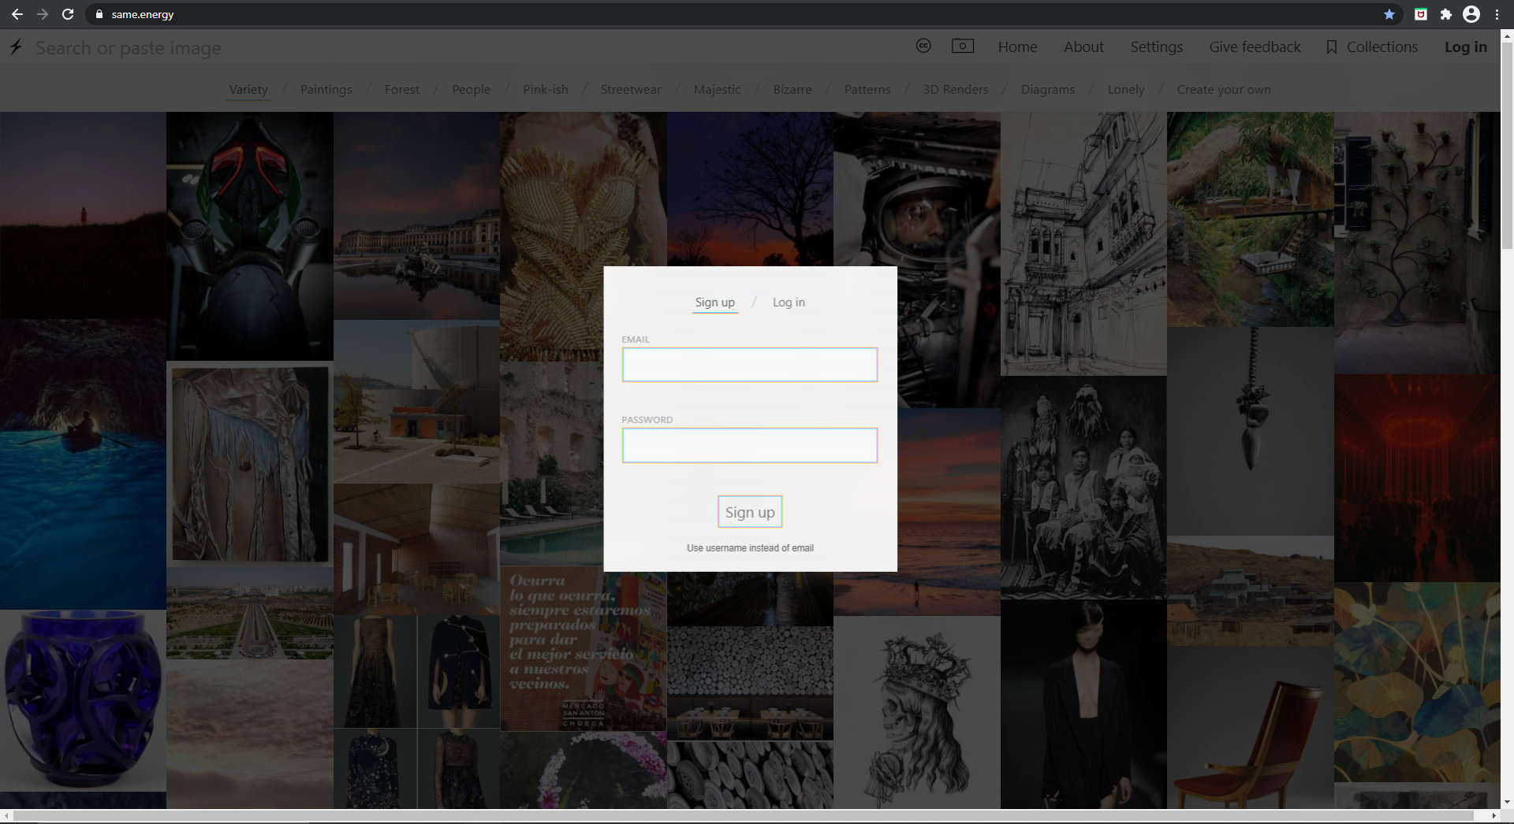Click the horizontal scrollbar right arrow
Image resolution: width=1514 pixels, height=824 pixels.
click(x=1494, y=816)
